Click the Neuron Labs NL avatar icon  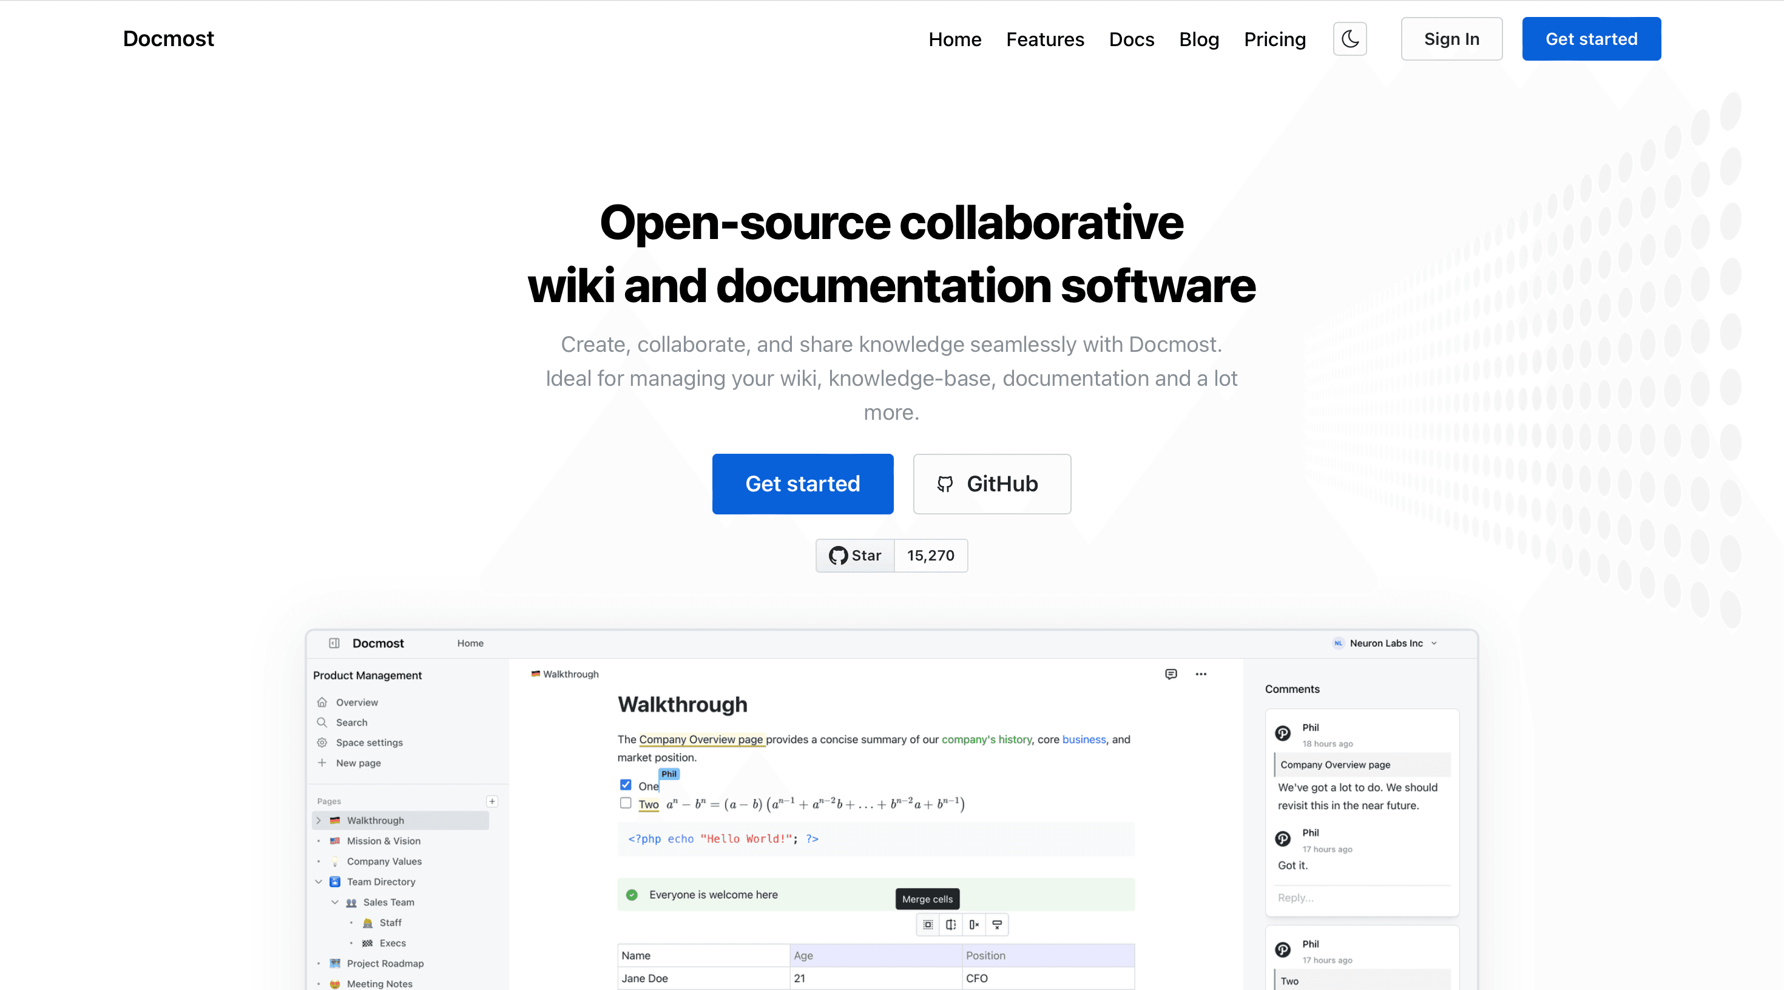point(1337,642)
